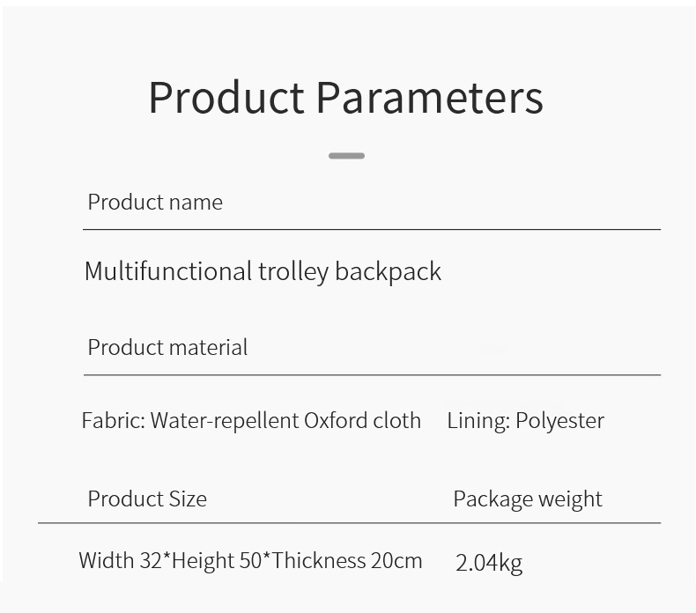
Task: Click the gray dash below the heading
Action: pyautogui.click(x=346, y=156)
